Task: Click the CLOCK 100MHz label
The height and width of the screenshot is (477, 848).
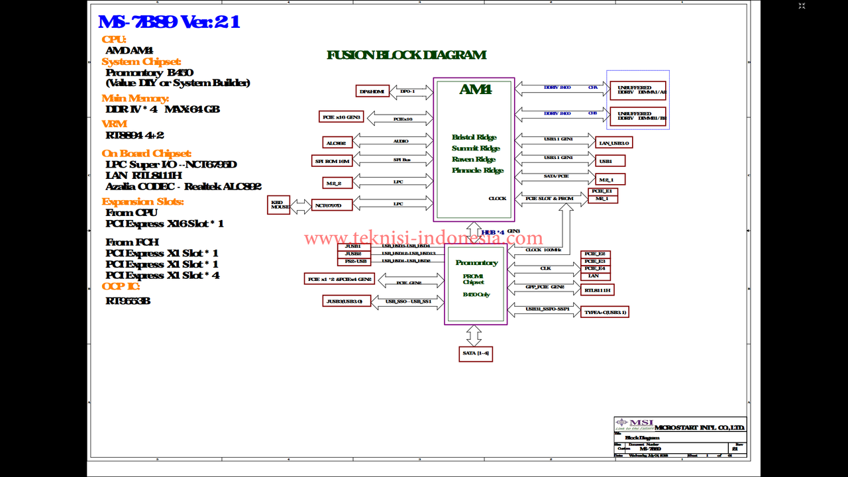Action: tap(543, 250)
